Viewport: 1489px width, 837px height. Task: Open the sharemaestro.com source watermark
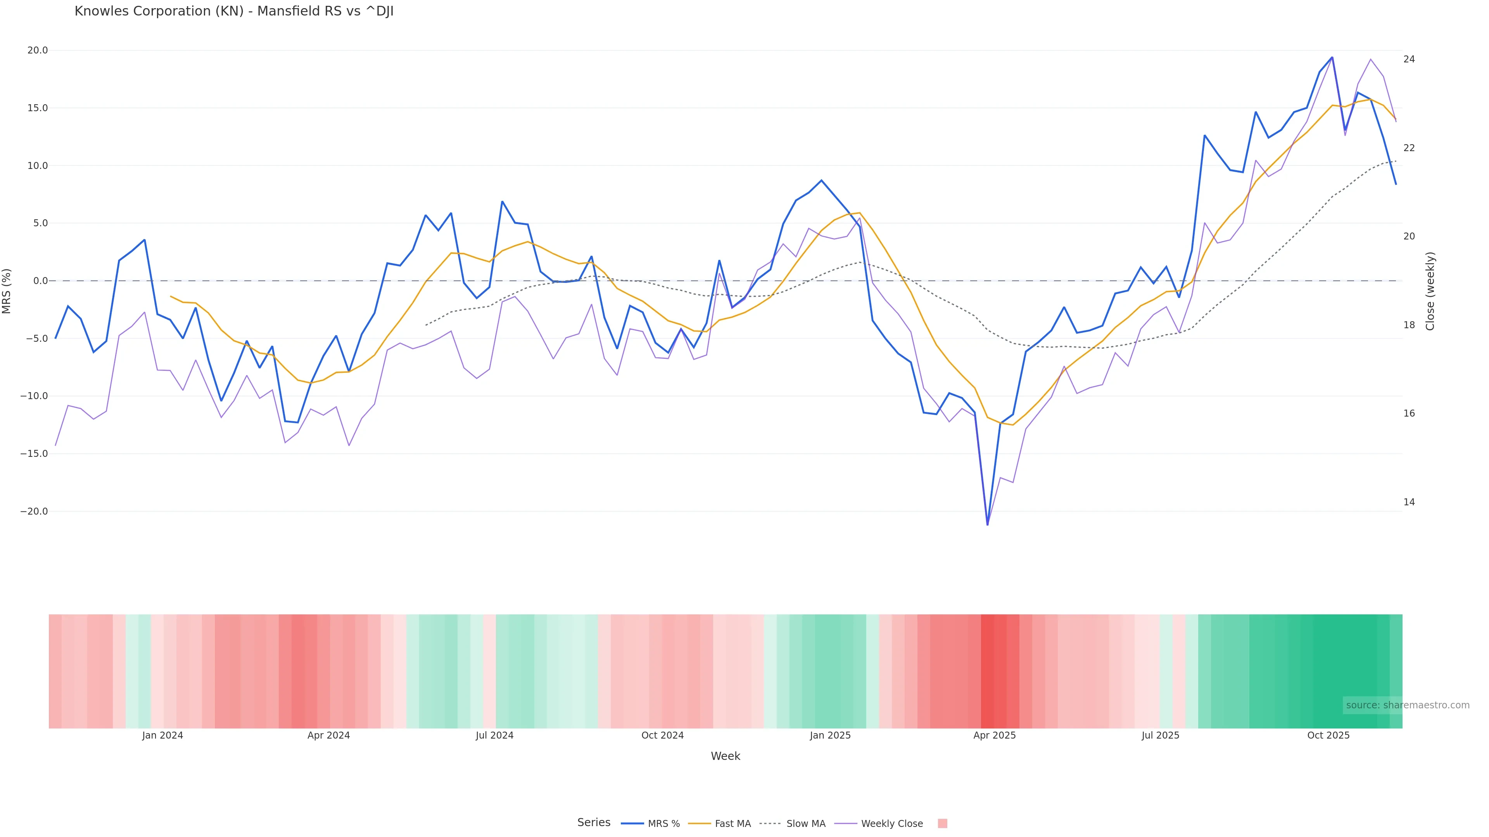(x=1408, y=705)
